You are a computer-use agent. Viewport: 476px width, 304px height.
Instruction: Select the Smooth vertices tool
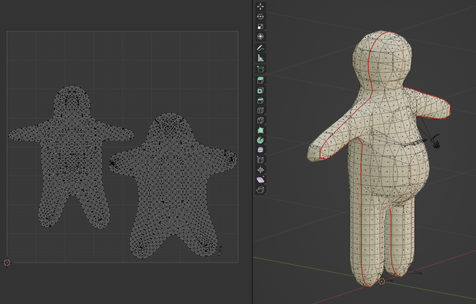260,150
